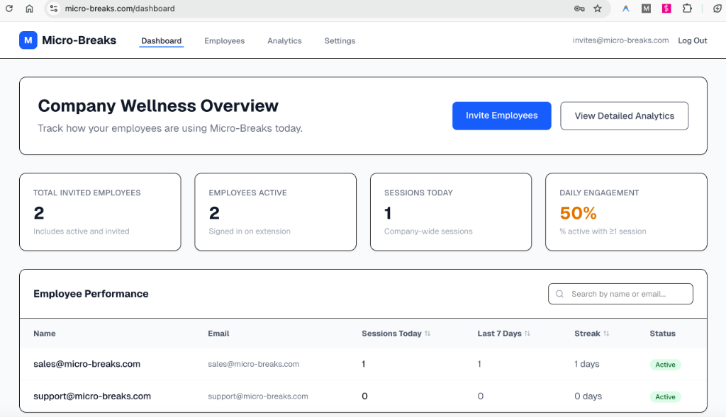Image resolution: width=726 pixels, height=417 pixels.
Task: Go to the Settings tab
Action: pos(340,41)
